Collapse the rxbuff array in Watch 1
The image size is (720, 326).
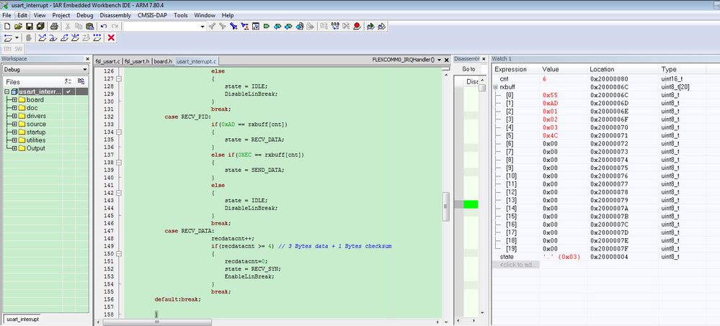point(494,86)
